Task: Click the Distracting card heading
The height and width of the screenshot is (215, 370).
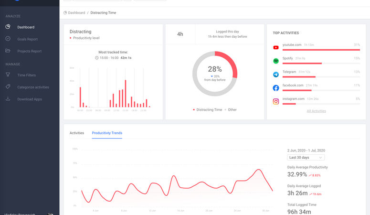Action: (x=81, y=32)
